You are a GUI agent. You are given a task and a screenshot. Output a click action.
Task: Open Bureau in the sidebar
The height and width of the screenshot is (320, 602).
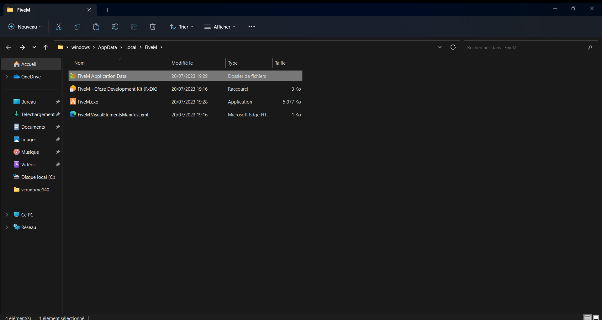click(29, 102)
